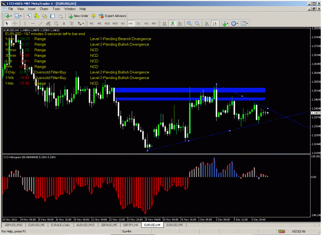
Task: Open the New Chart tool
Action: point(7,16)
